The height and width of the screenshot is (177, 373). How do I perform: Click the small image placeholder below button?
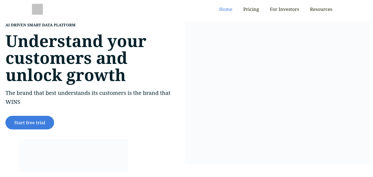point(73,156)
